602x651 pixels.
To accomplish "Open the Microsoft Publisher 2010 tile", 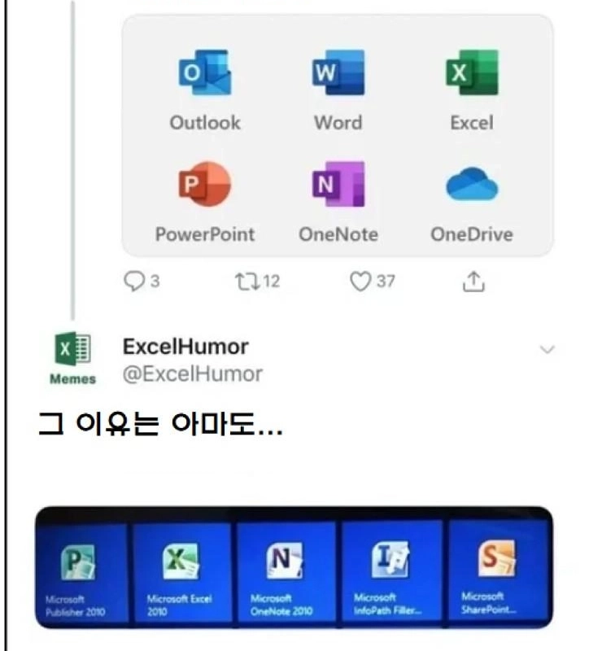I will click(82, 573).
